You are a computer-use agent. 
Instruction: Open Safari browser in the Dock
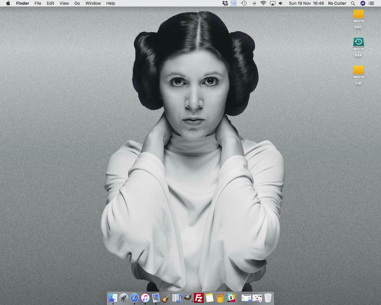pos(135,298)
